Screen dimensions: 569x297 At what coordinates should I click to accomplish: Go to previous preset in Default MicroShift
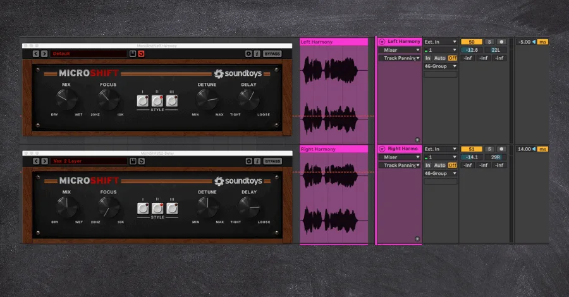point(36,54)
